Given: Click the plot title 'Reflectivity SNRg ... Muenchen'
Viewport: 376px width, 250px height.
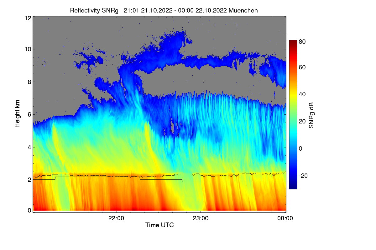Looking at the screenshot, I should 164,10.
